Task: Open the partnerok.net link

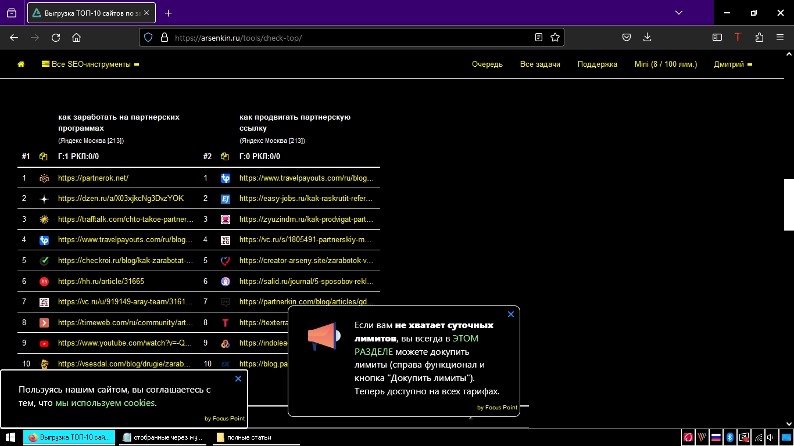Action: pos(93,178)
